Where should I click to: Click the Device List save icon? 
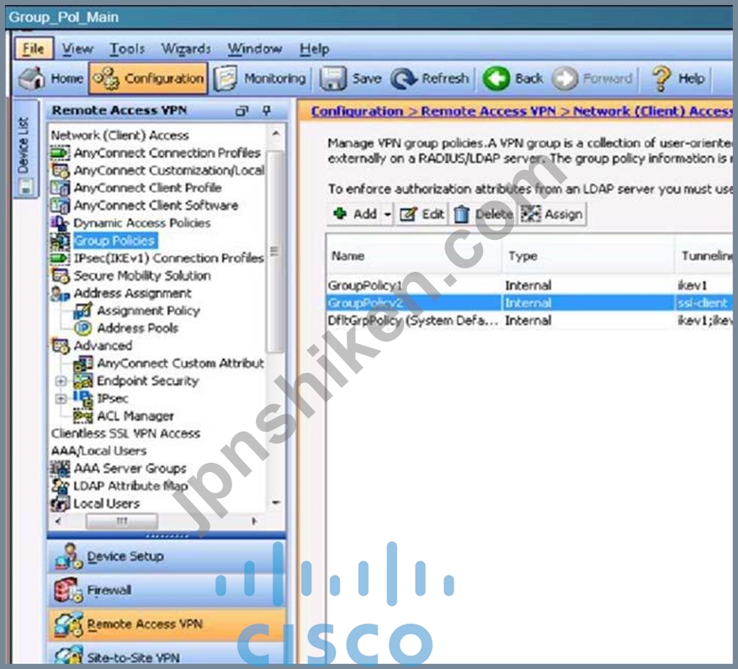[26, 187]
